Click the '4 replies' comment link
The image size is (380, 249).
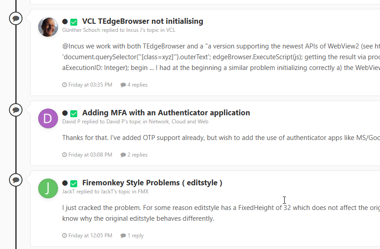coord(134,85)
